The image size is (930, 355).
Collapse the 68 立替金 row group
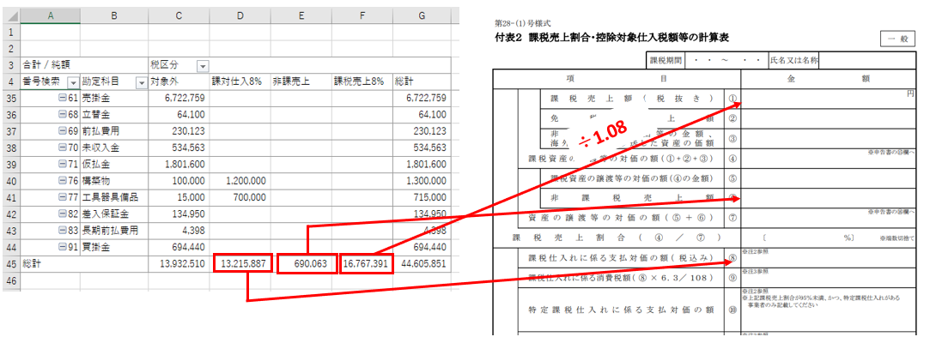61,115
